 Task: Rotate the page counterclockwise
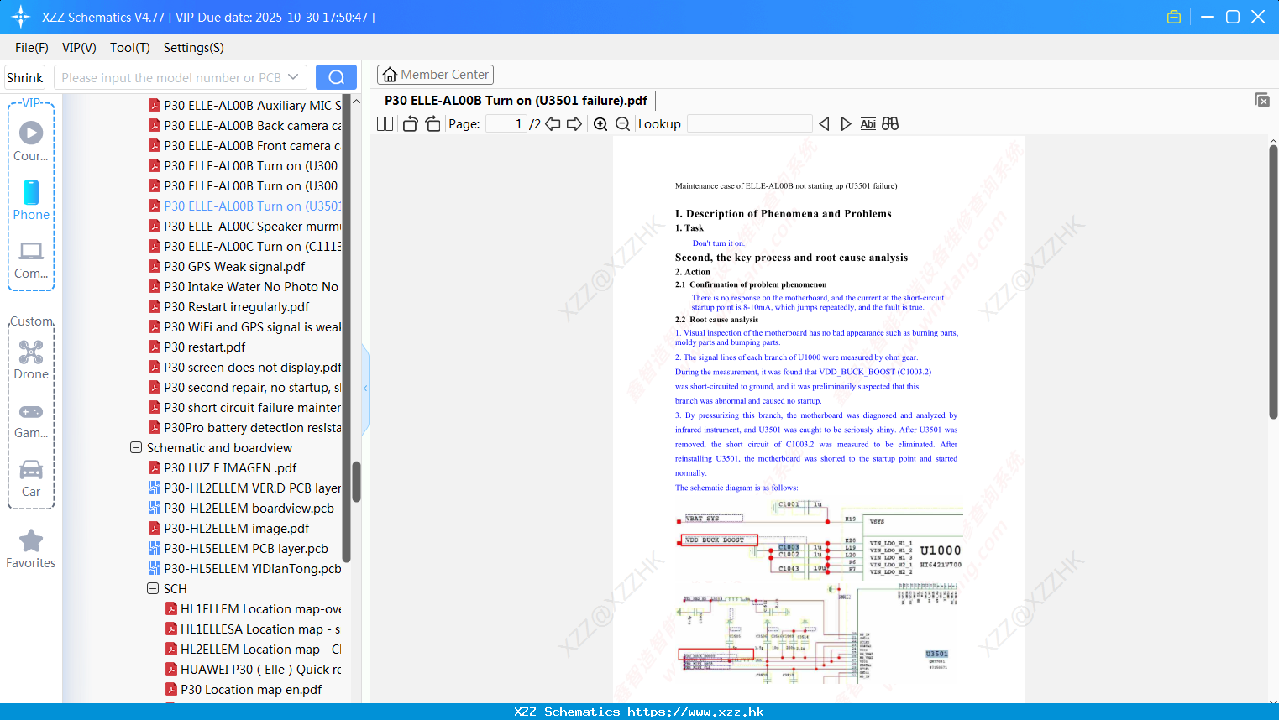click(x=410, y=123)
